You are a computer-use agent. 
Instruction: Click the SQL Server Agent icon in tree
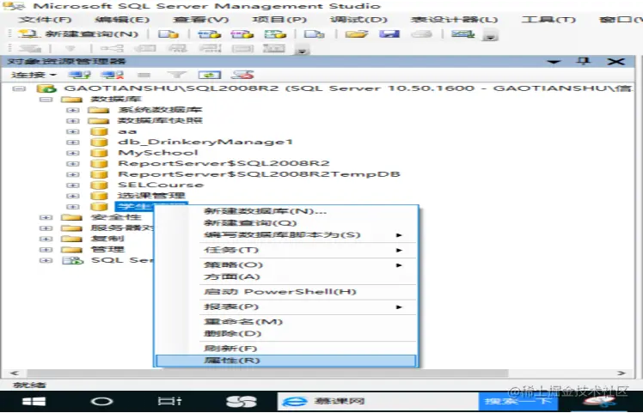(72, 260)
